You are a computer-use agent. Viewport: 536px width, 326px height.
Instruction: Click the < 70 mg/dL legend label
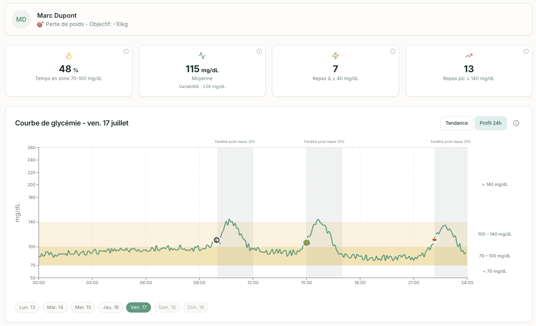pos(495,271)
